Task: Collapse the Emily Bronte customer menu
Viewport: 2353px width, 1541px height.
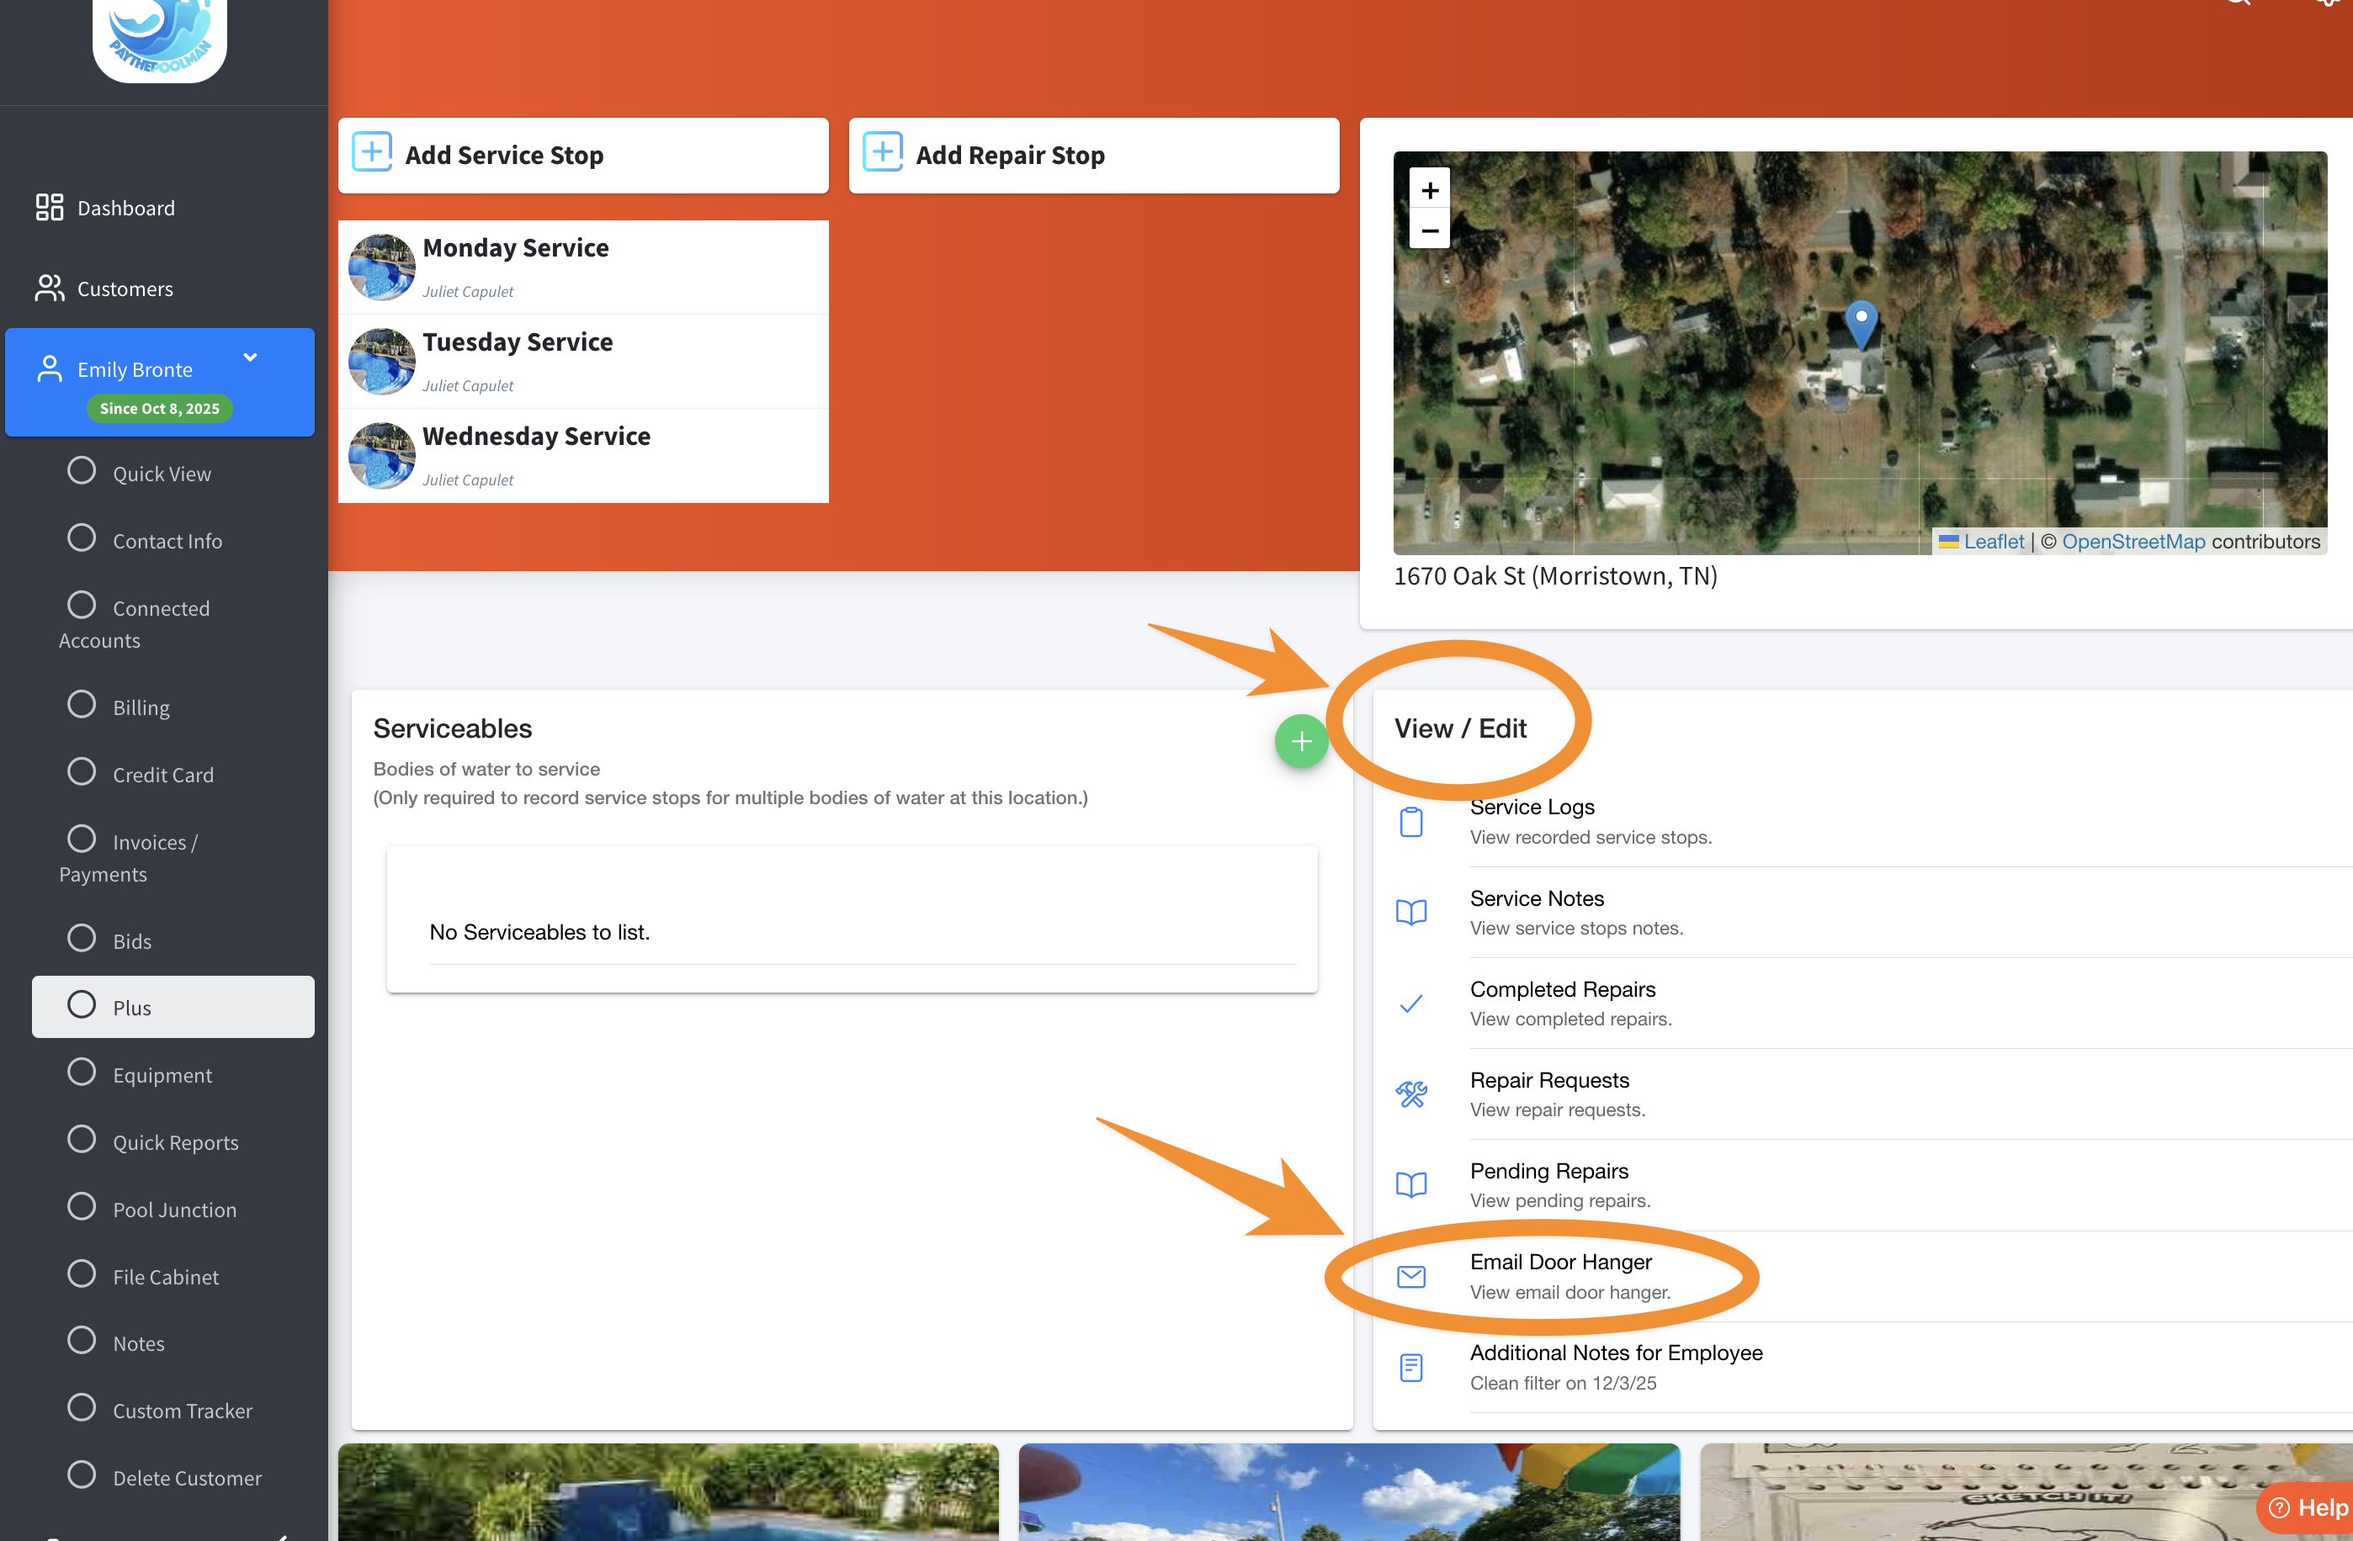Action: pos(250,357)
